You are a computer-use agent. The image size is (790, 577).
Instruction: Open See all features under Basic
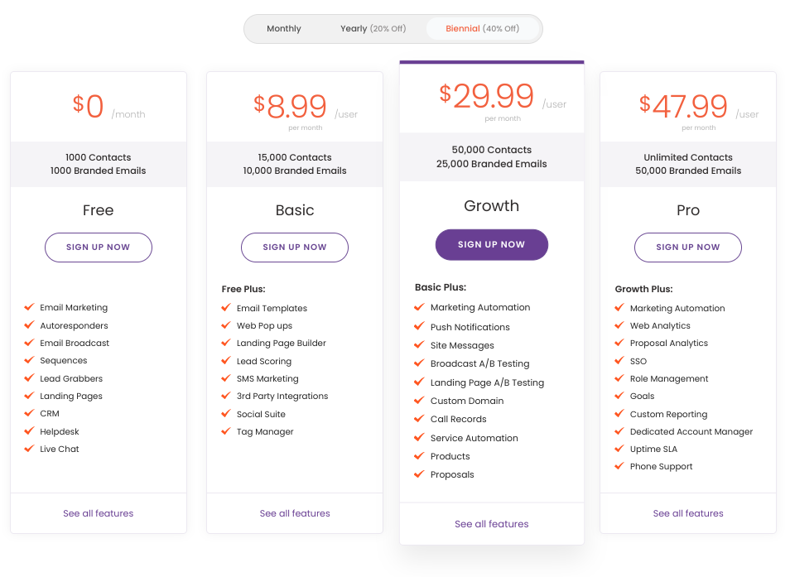[x=295, y=514]
